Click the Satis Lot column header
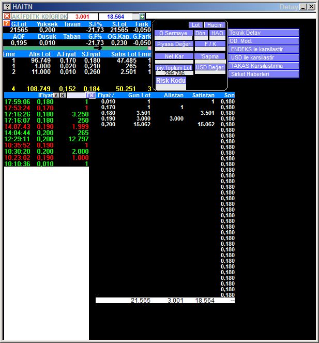Viewport: 319px width, 343px height. 124,54
